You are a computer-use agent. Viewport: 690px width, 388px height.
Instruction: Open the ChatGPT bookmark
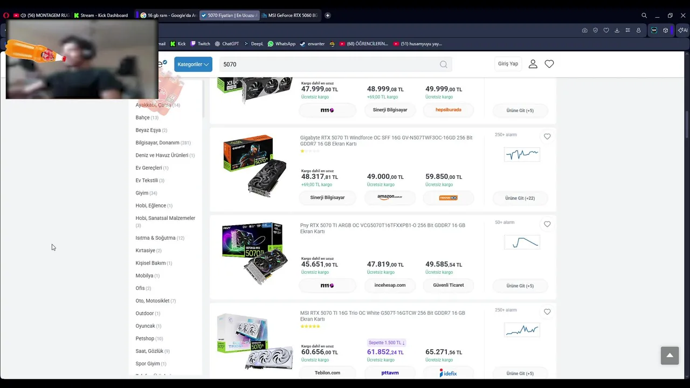point(226,44)
